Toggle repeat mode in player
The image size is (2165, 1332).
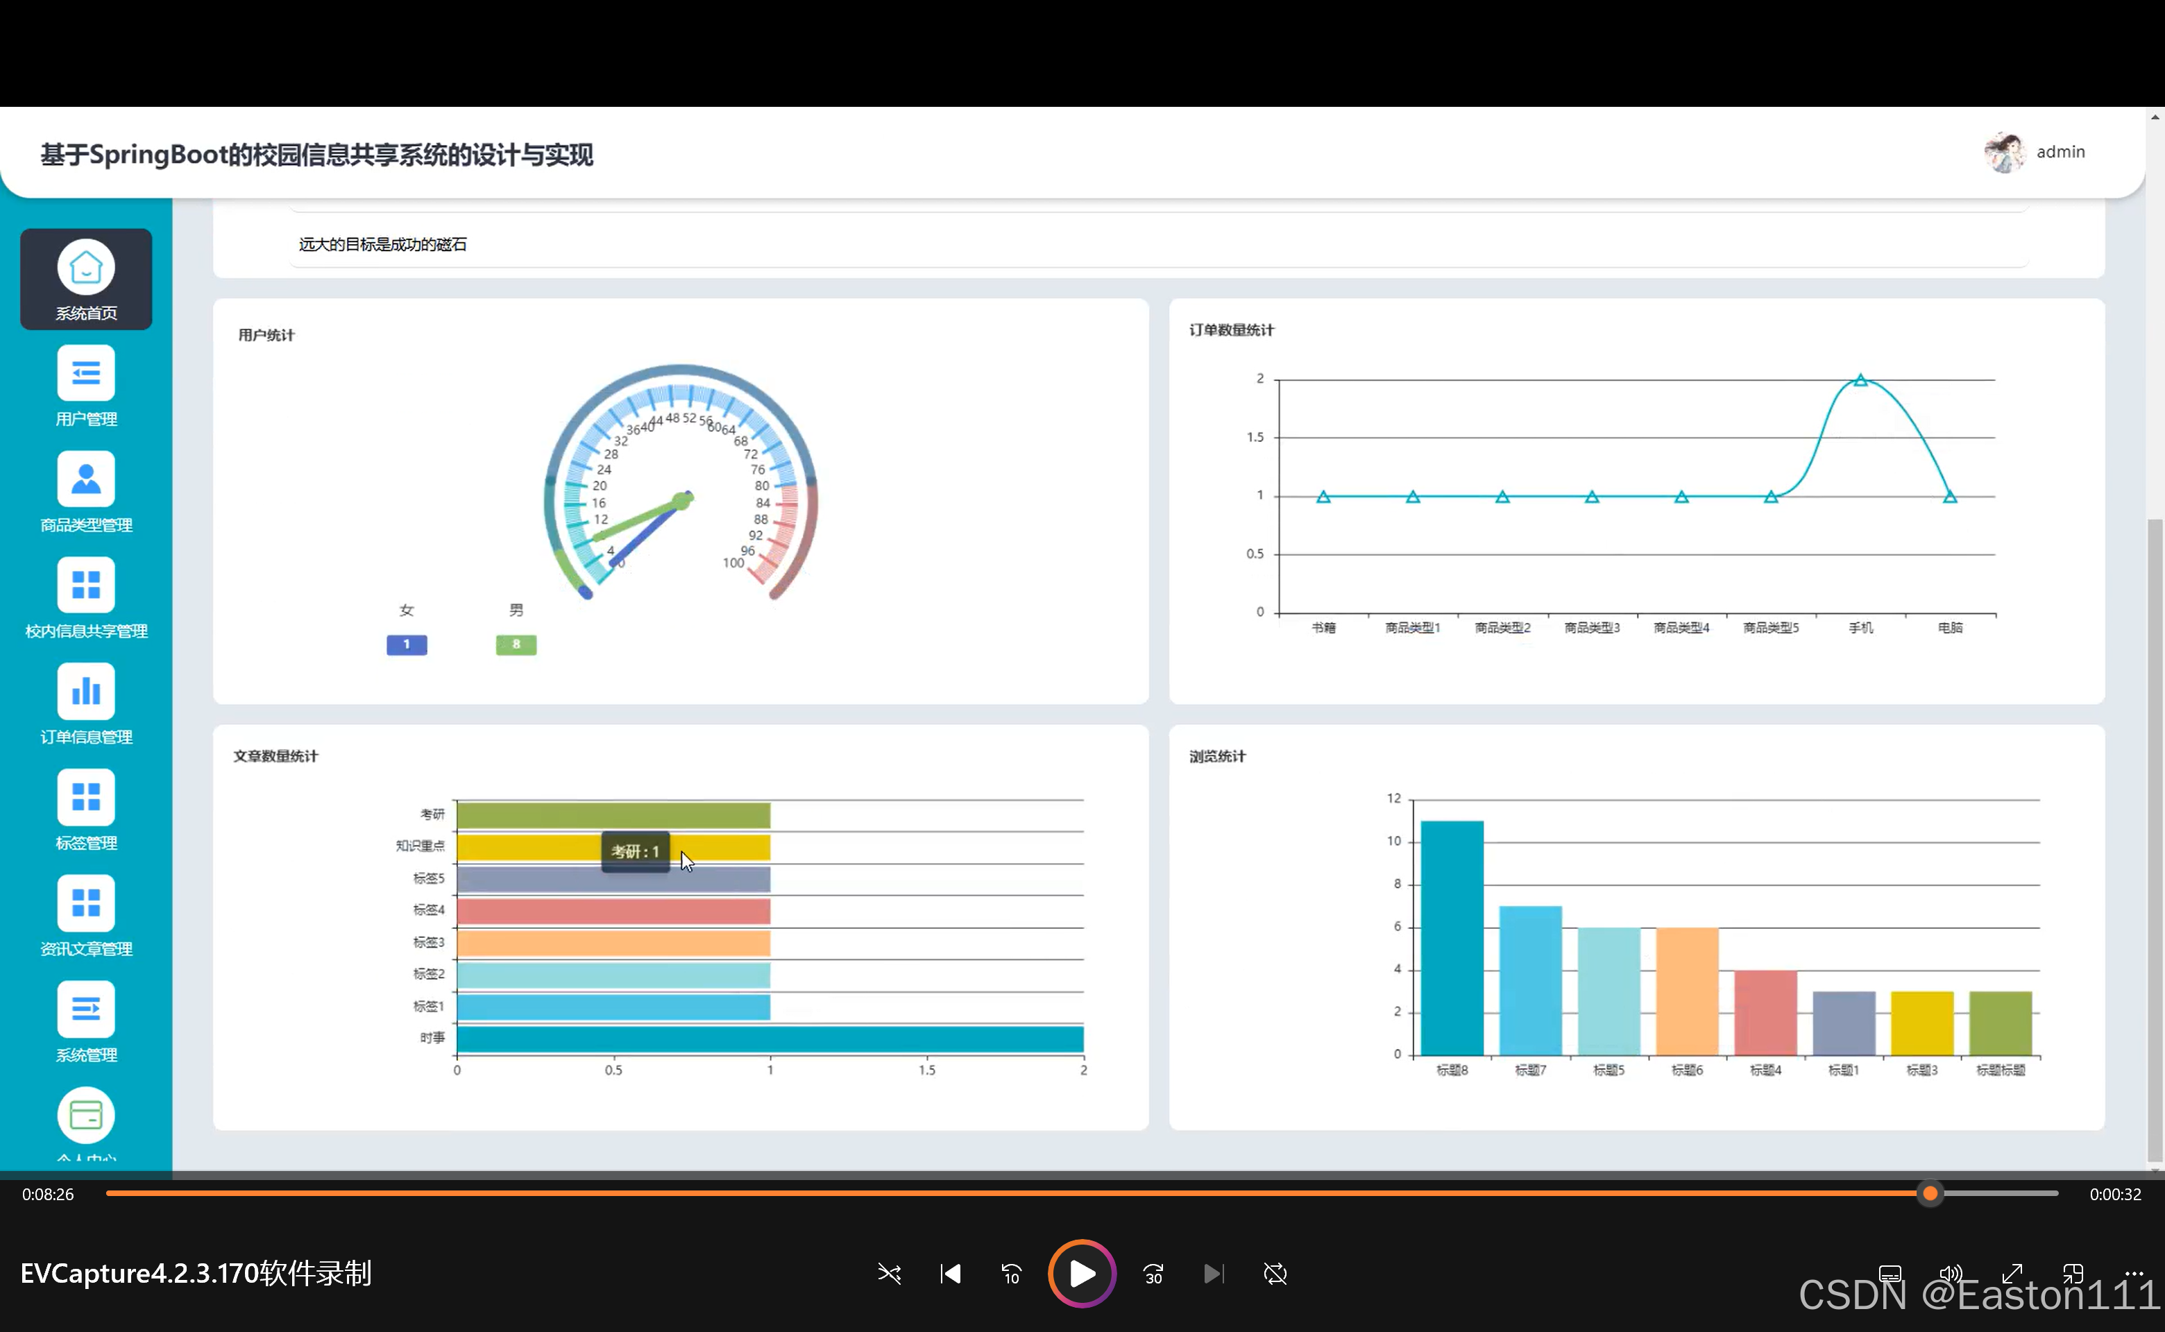(x=1275, y=1273)
